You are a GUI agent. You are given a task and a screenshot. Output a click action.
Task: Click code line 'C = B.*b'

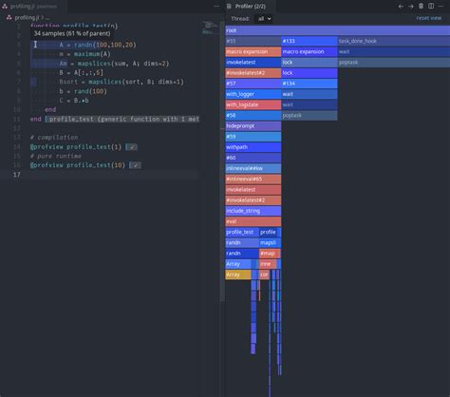74,101
